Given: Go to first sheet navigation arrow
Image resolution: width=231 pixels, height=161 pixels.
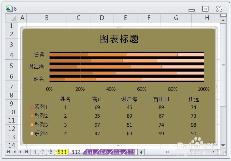Looking at the screenshot, I should point(9,152).
